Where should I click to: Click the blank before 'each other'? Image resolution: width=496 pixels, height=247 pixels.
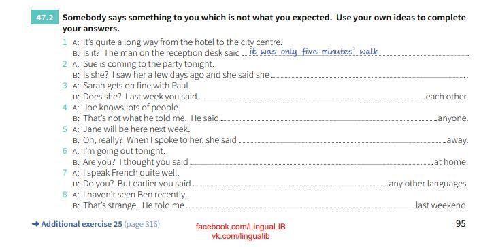312,98
